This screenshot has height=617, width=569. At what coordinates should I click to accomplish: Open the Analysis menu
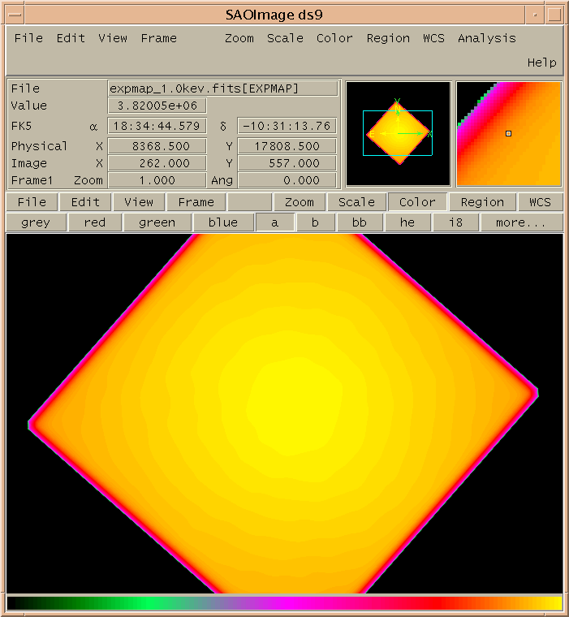click(x=487, y=38)
